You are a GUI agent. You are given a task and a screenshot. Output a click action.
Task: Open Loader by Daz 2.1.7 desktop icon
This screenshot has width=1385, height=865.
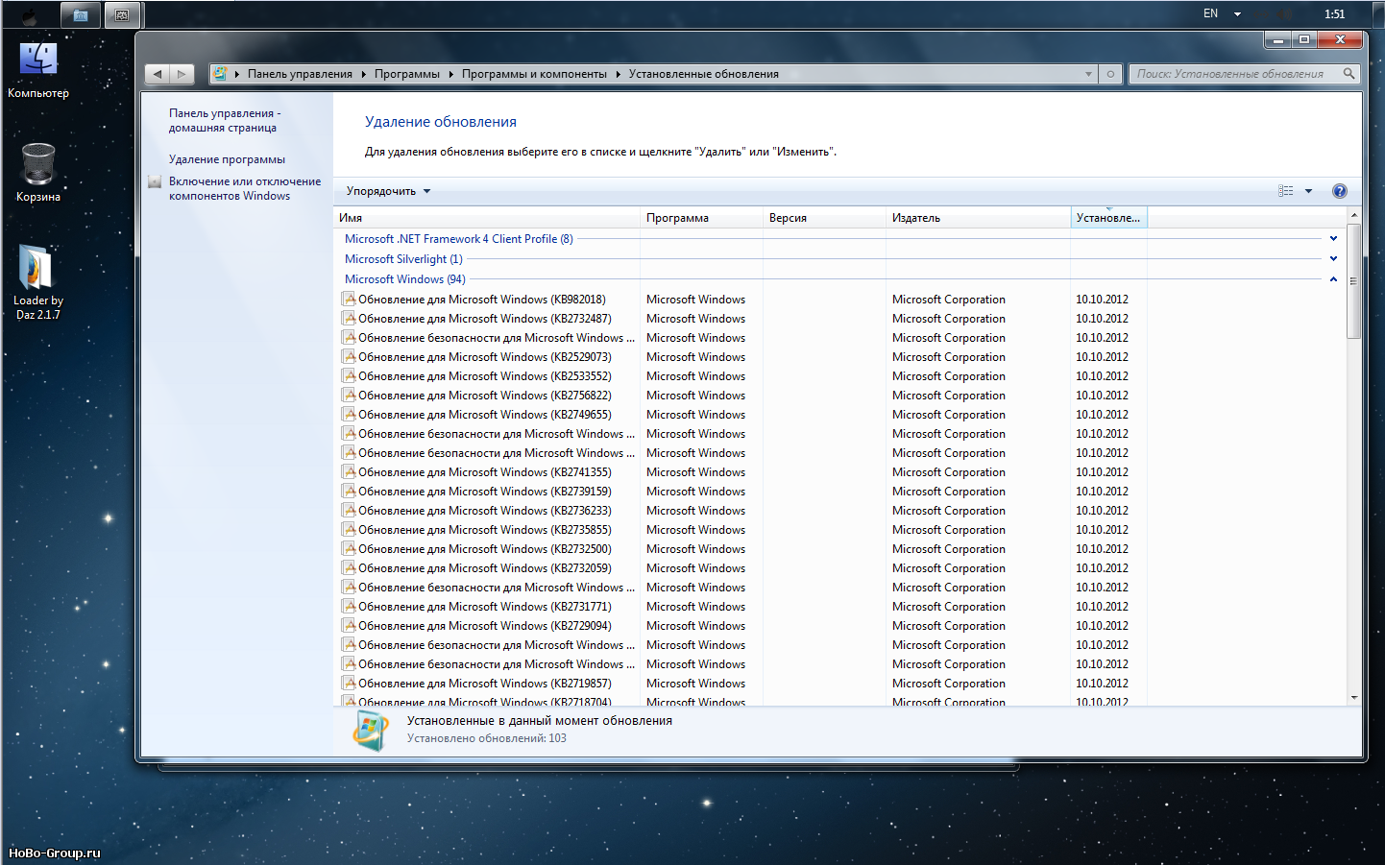coord(38,282)
